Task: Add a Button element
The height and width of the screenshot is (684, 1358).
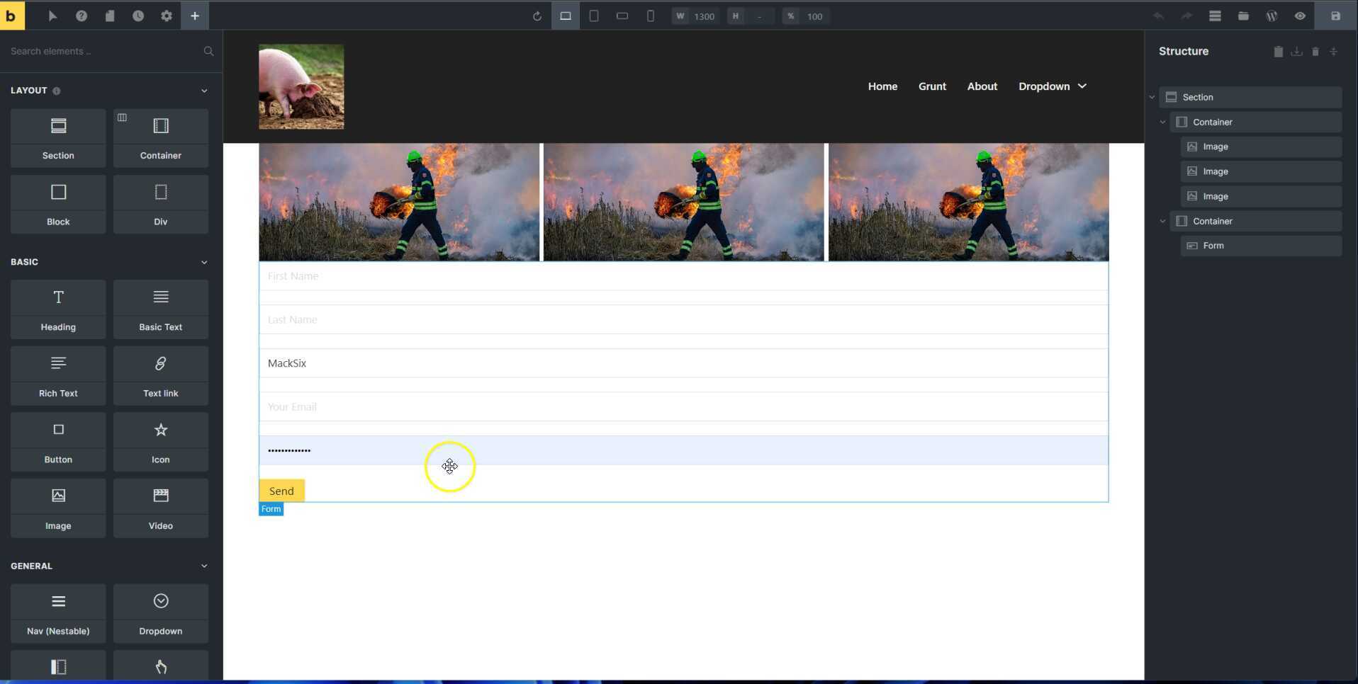Action: coord(58,443)
